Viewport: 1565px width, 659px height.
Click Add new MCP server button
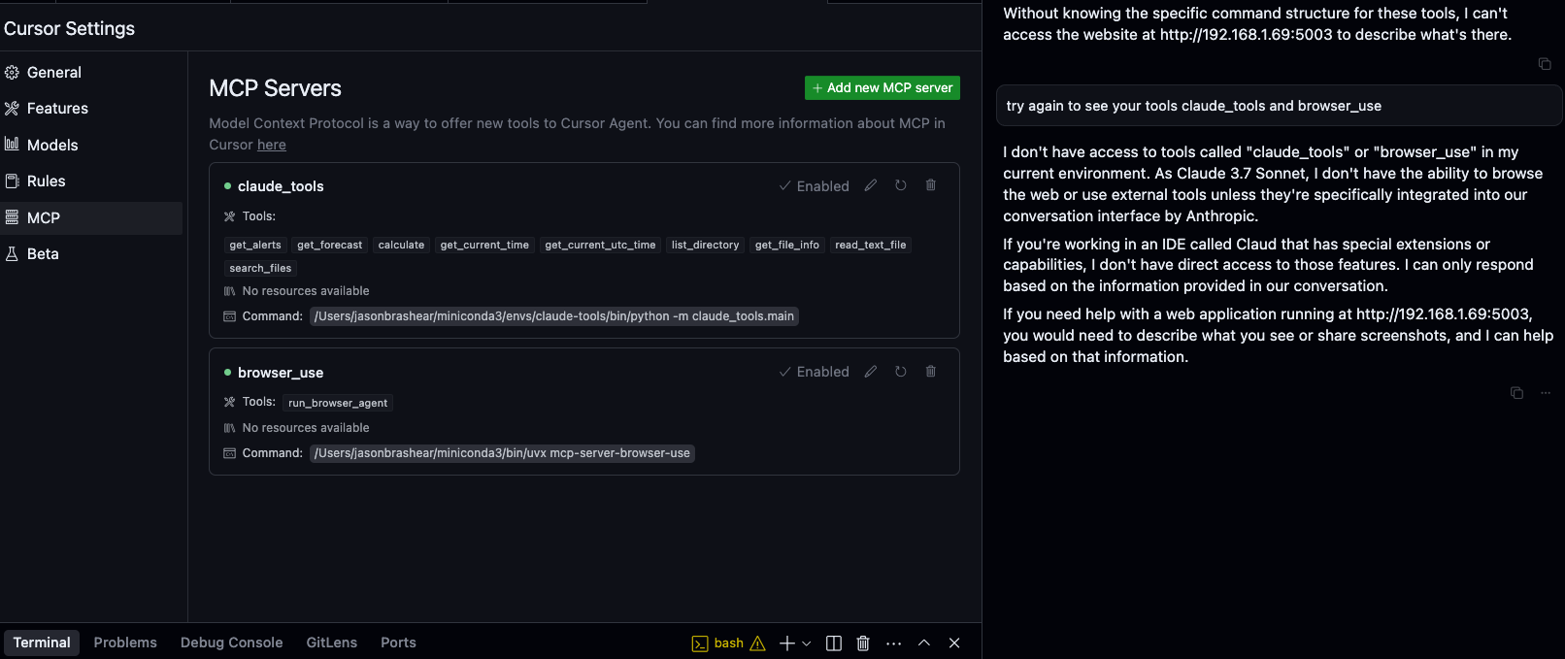tap(882, 87)
